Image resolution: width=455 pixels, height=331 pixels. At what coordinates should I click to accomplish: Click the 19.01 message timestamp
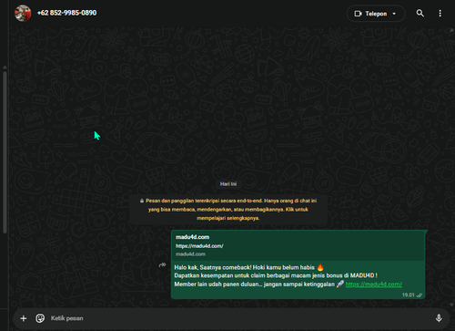[409, 295]
